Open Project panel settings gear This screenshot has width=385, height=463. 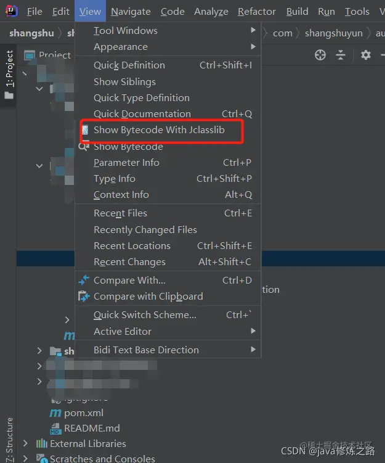[x=366, y=55]
